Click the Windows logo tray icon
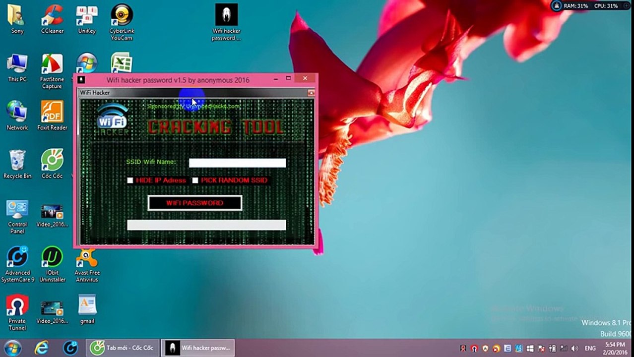 [x=530, y=349]
